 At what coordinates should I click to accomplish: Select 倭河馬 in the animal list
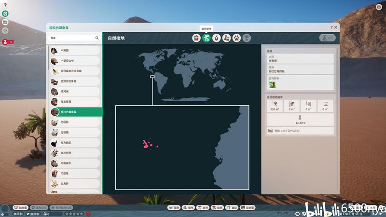75,91
